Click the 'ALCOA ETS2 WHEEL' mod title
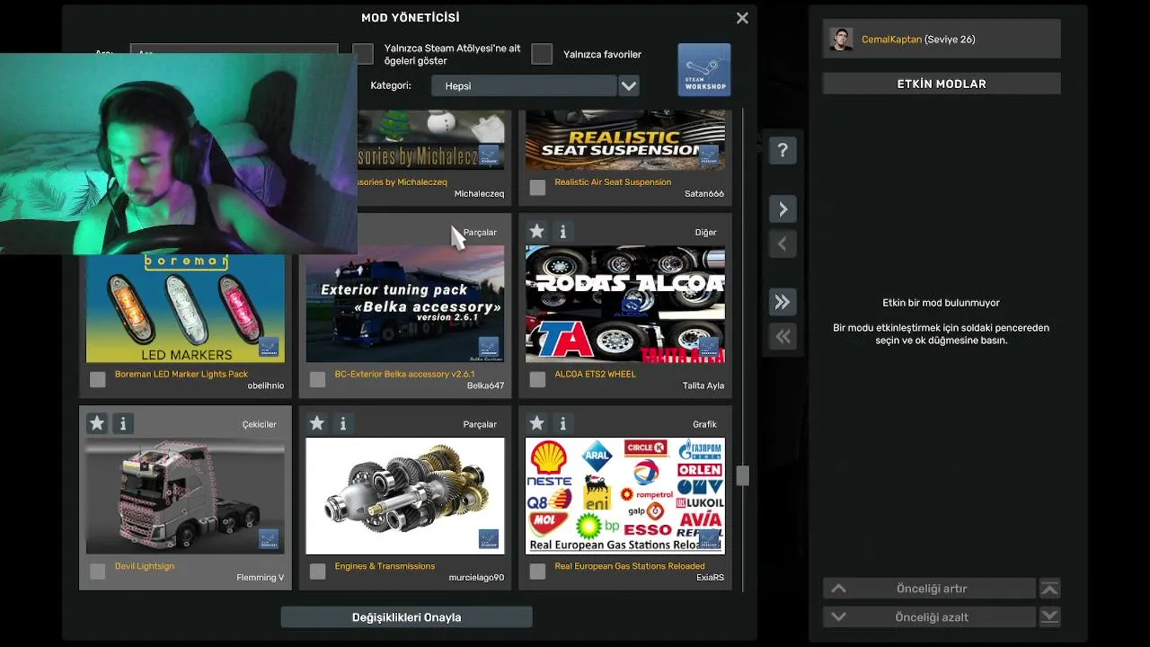Viewport: 1150px width, 647px height. 595,374
